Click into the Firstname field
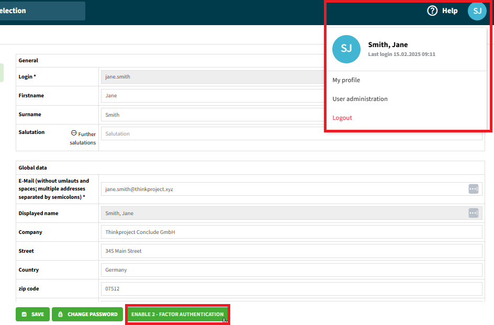 [209, 96]
